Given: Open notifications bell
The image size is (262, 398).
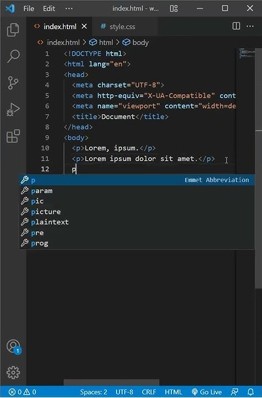Looking at the screenshot, I should pos(250,392).
